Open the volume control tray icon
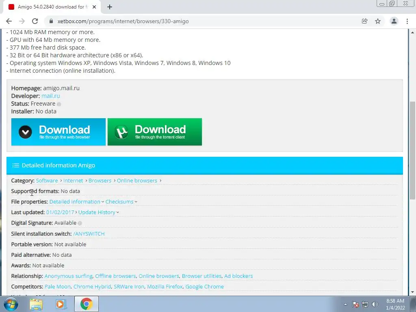Image resolution: width=416 pixels, height=312 pixels. coord(375,304)
